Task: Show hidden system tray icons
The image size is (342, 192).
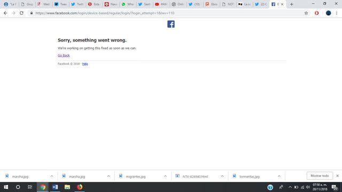Action: [290, 187]
